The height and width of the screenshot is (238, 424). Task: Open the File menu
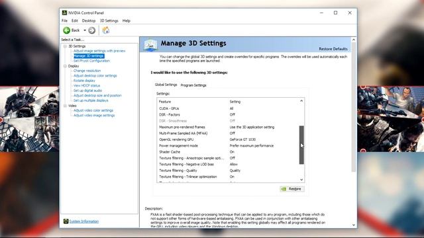point(64,20)
